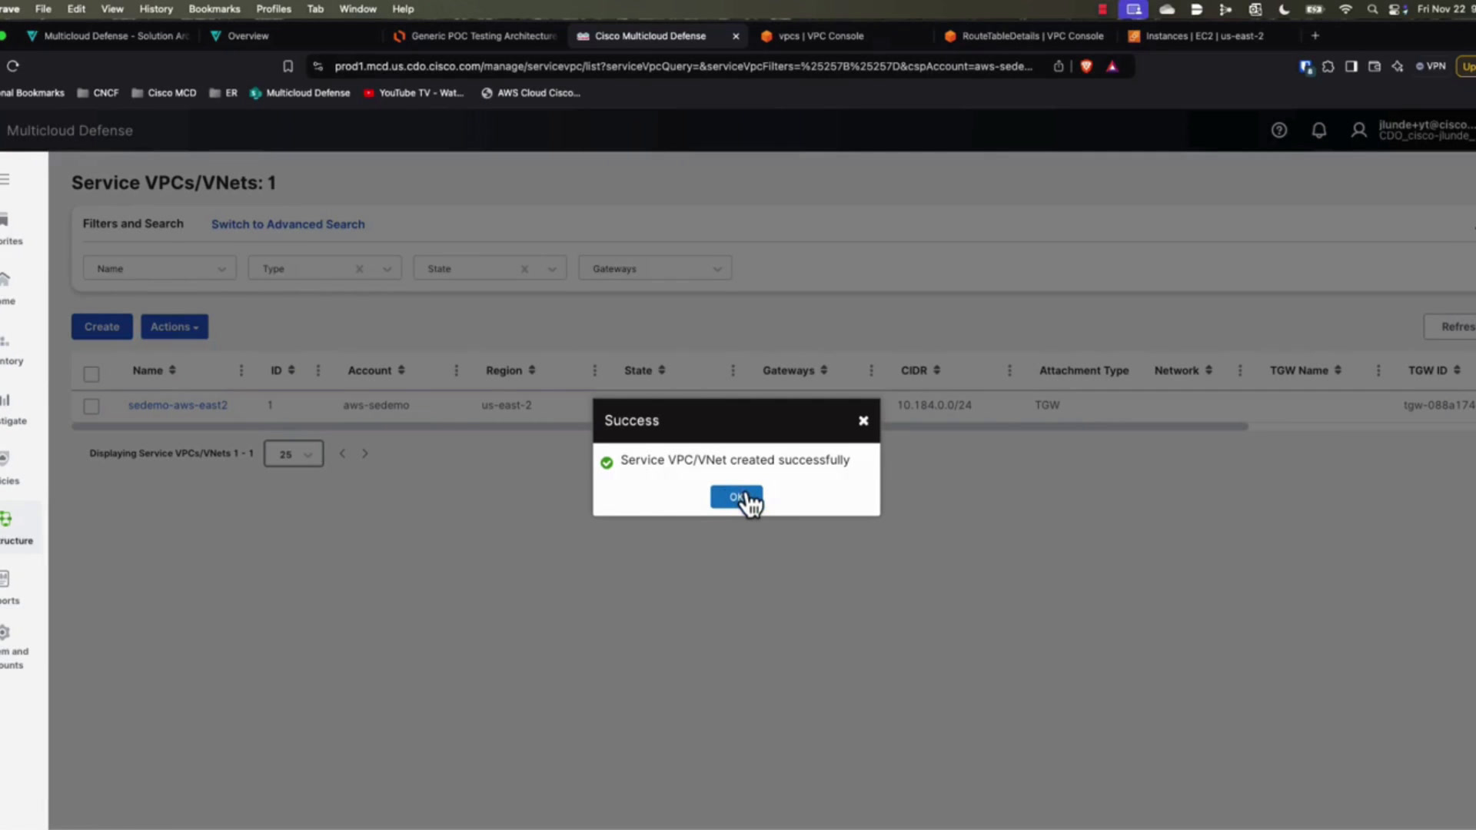The width and height of the screenshot is (1476, 830).
Task: Click the Create button
Action: (101, 327)
